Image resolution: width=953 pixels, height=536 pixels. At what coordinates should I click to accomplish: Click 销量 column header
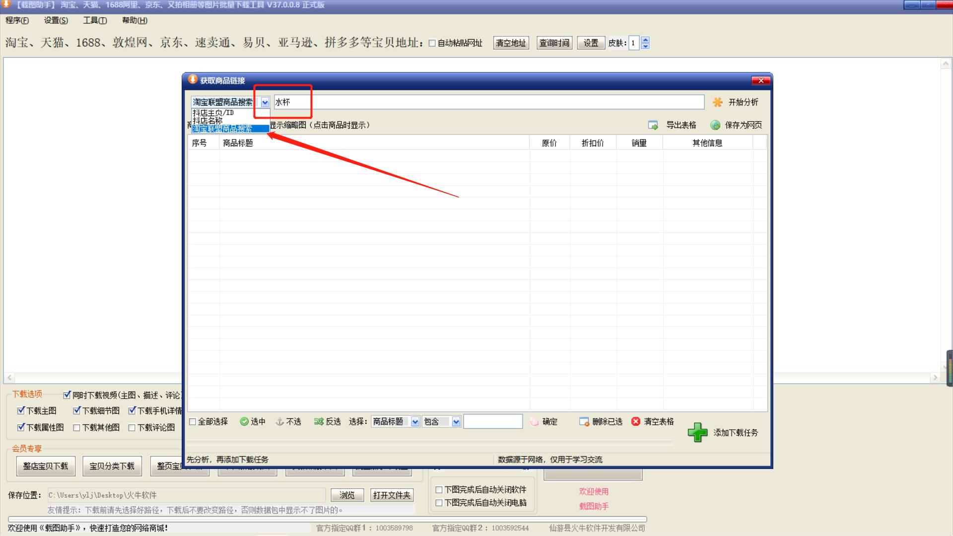pyautogui.click(x=639, y=143)
